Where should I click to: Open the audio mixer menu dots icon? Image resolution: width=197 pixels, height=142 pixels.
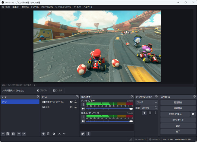pyautogui.click(x=88, y=134)
